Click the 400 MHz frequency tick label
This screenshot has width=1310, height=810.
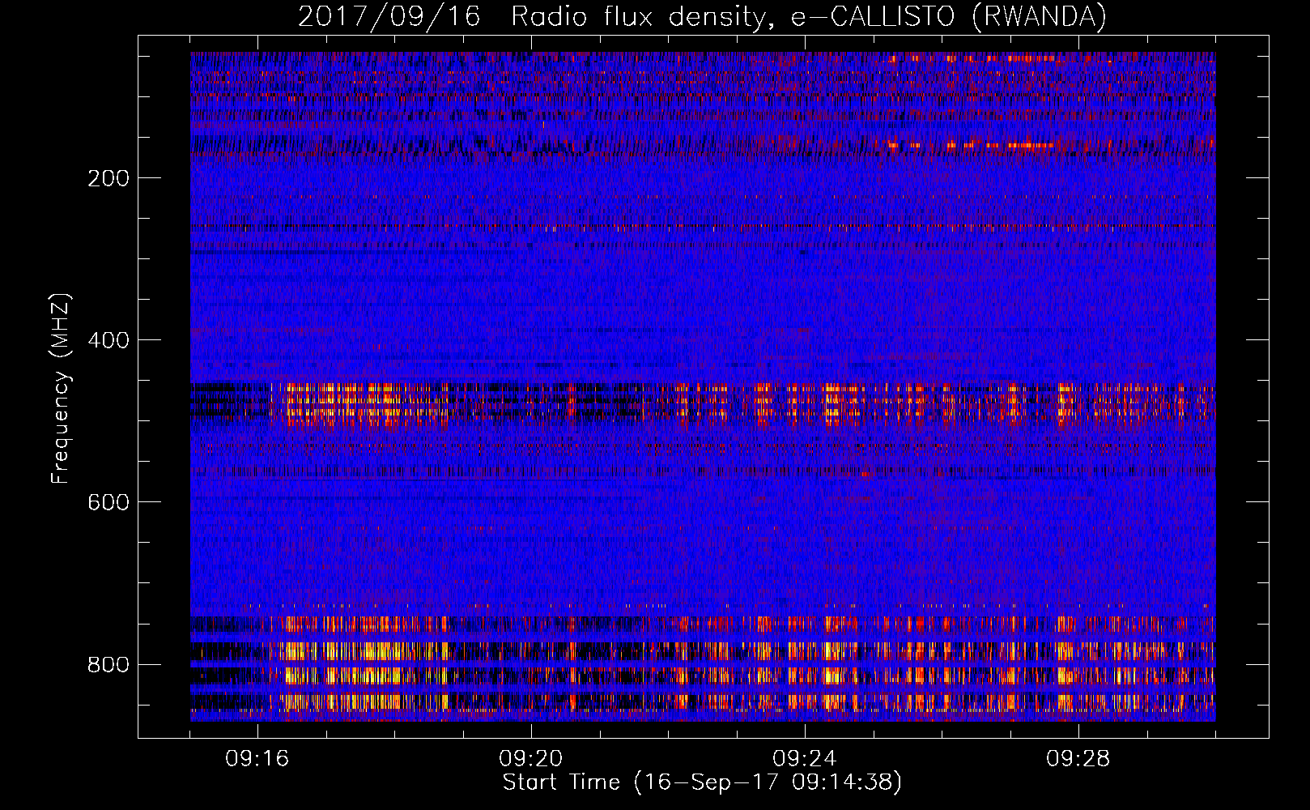[108, 340]
